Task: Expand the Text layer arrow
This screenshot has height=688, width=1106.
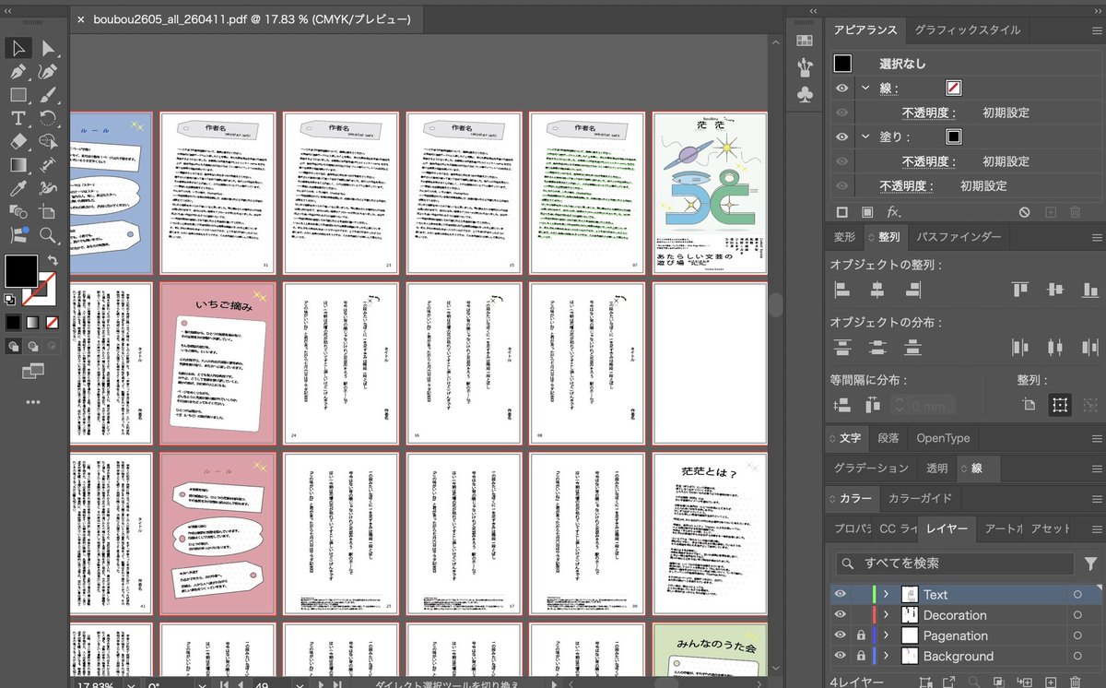Action: 886,595
